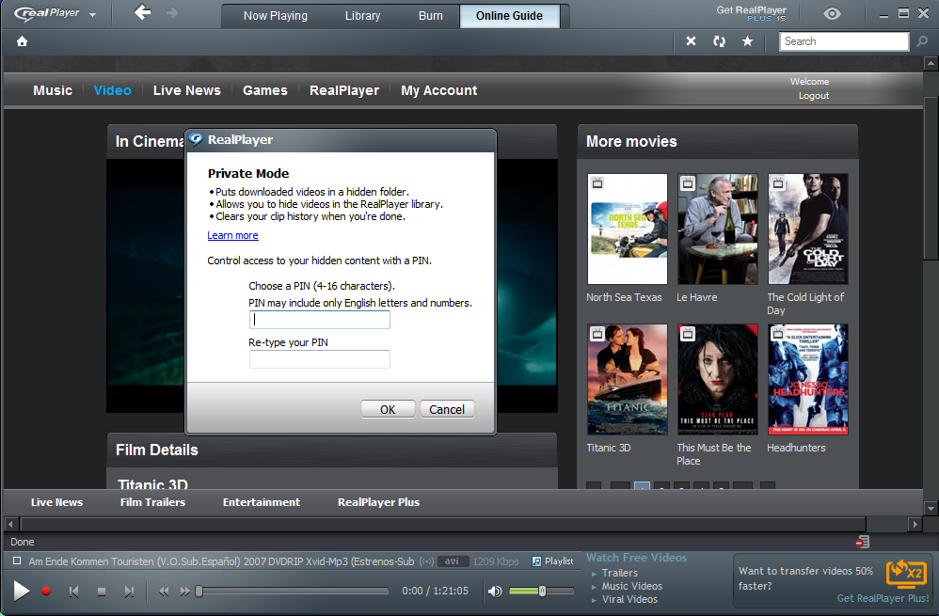Click the Get RealPlayer Plus 15 link

pyautogui.click(x=752, y=13)
